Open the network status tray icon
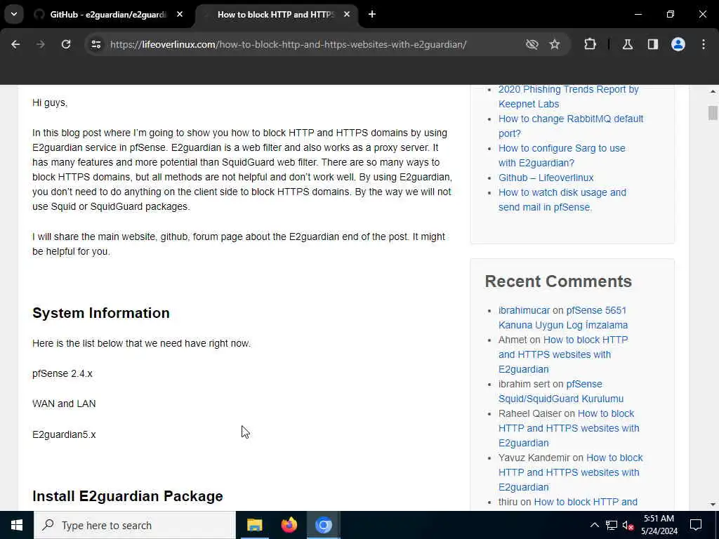 coord(612,525)
